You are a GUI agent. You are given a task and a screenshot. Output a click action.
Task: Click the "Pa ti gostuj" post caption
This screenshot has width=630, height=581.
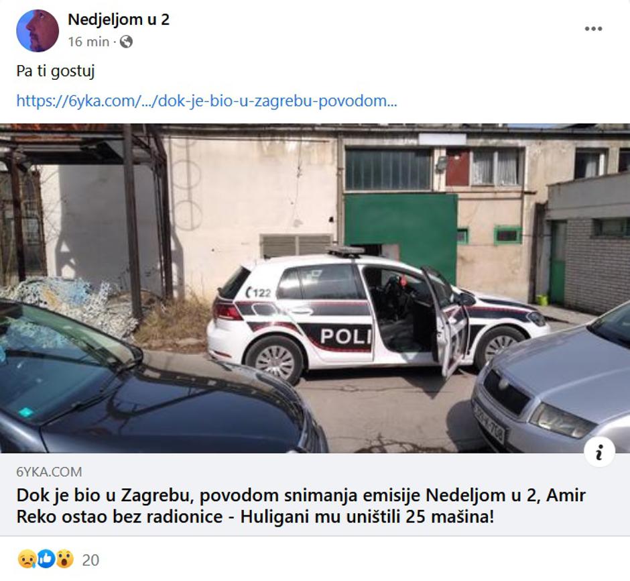click(56, 71)
